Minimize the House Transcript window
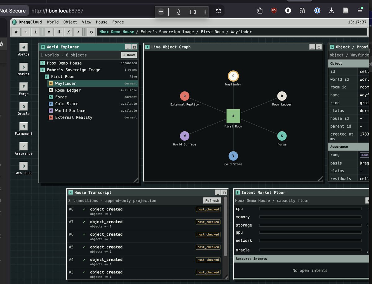This screenshot has width=372, height=284. click(x=218, y=192)
